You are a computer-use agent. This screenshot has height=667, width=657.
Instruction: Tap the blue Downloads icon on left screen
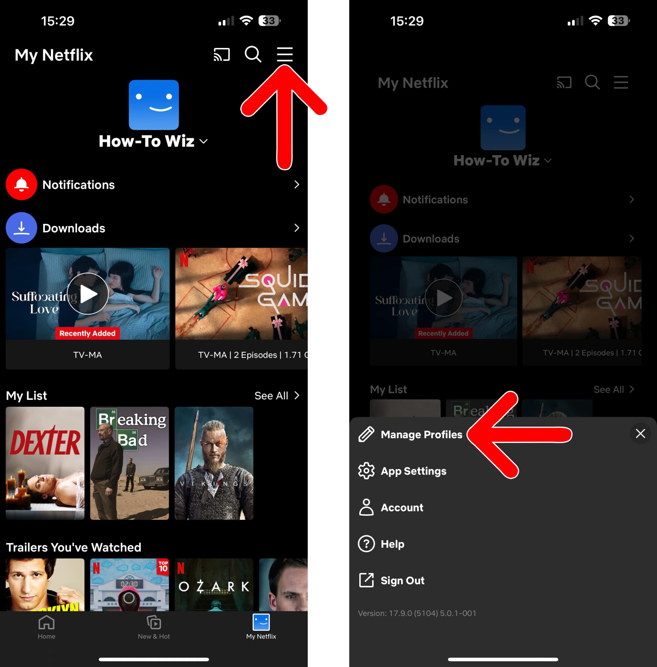point(21,228)
